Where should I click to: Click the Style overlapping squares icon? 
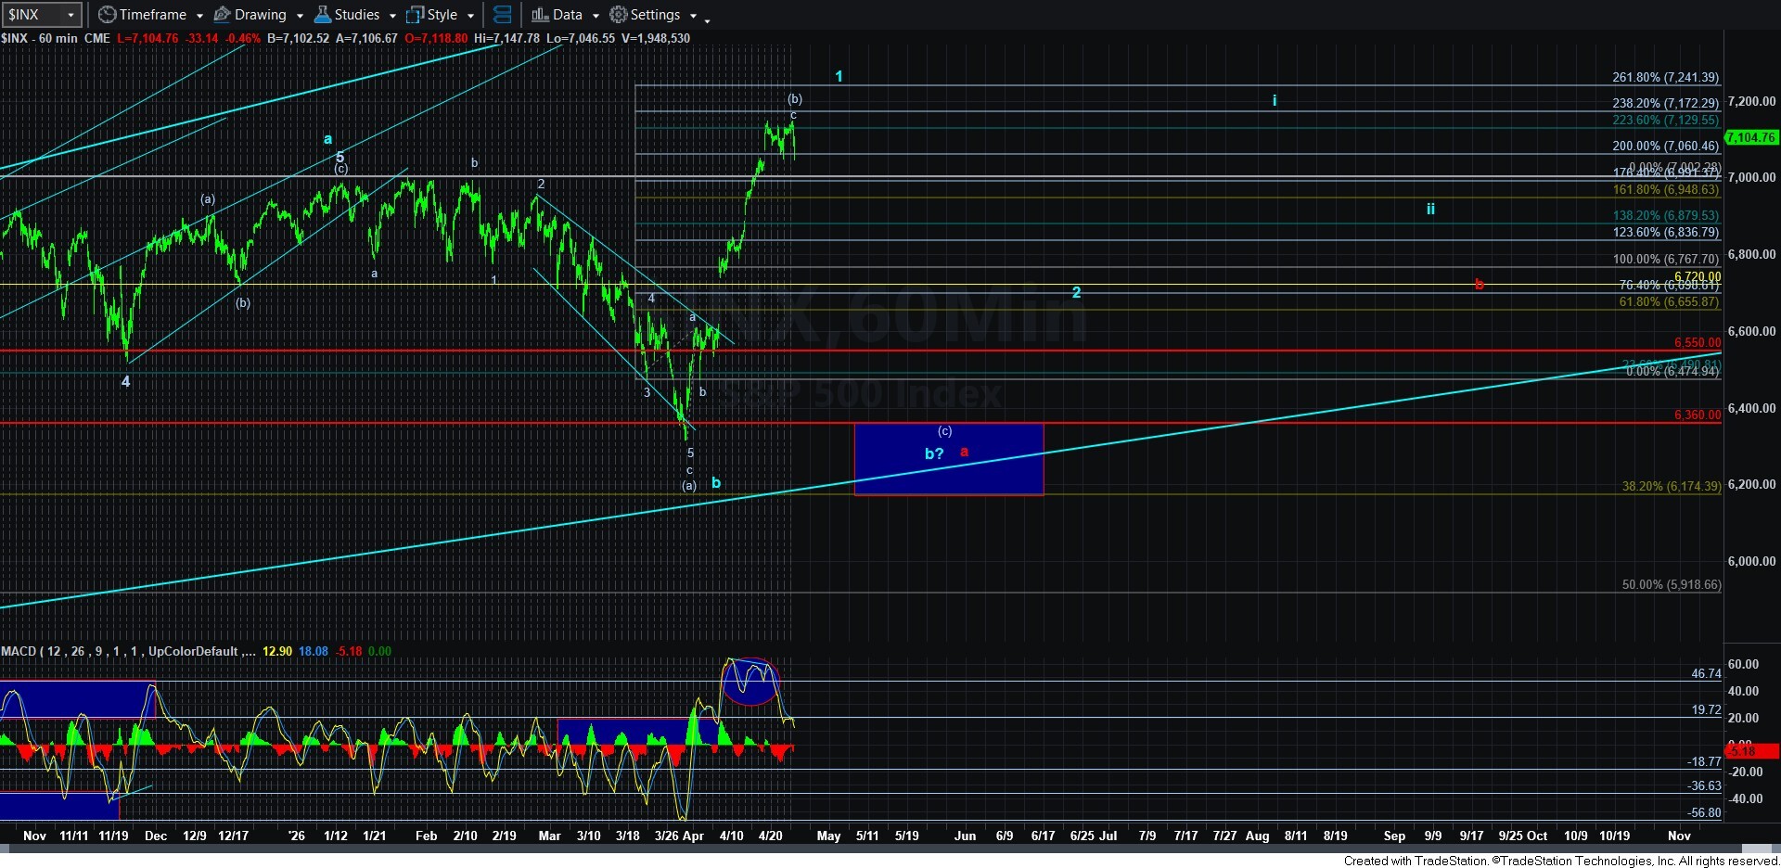point(415,15)
